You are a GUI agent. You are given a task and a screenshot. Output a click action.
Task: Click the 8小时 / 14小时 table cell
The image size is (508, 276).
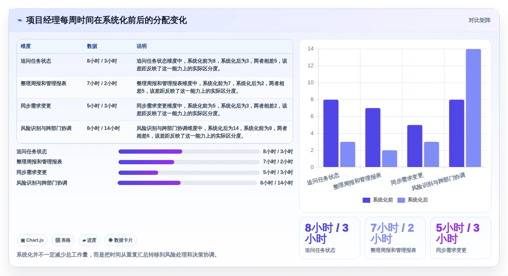click(104, 128)
